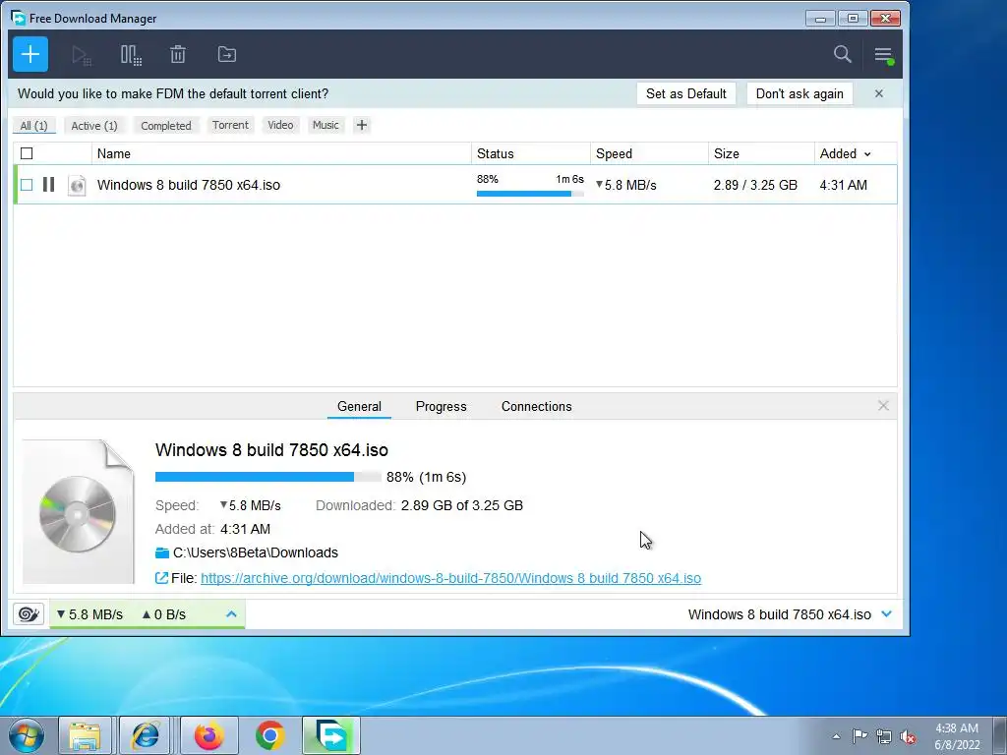Click the 4:31 AM added cell
This screenshot has width=1007, height=755.
click(843, 185)
